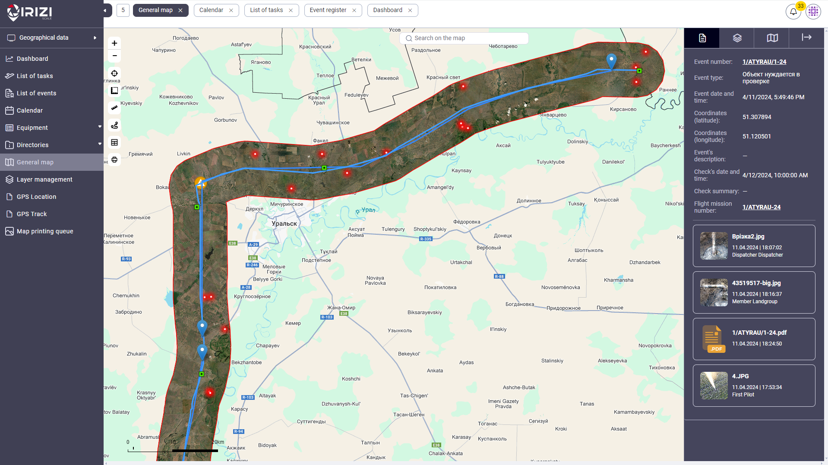Open the map table view icon
Image resolution: width=828 pixels, height=465 pixels.
point(114,142)
